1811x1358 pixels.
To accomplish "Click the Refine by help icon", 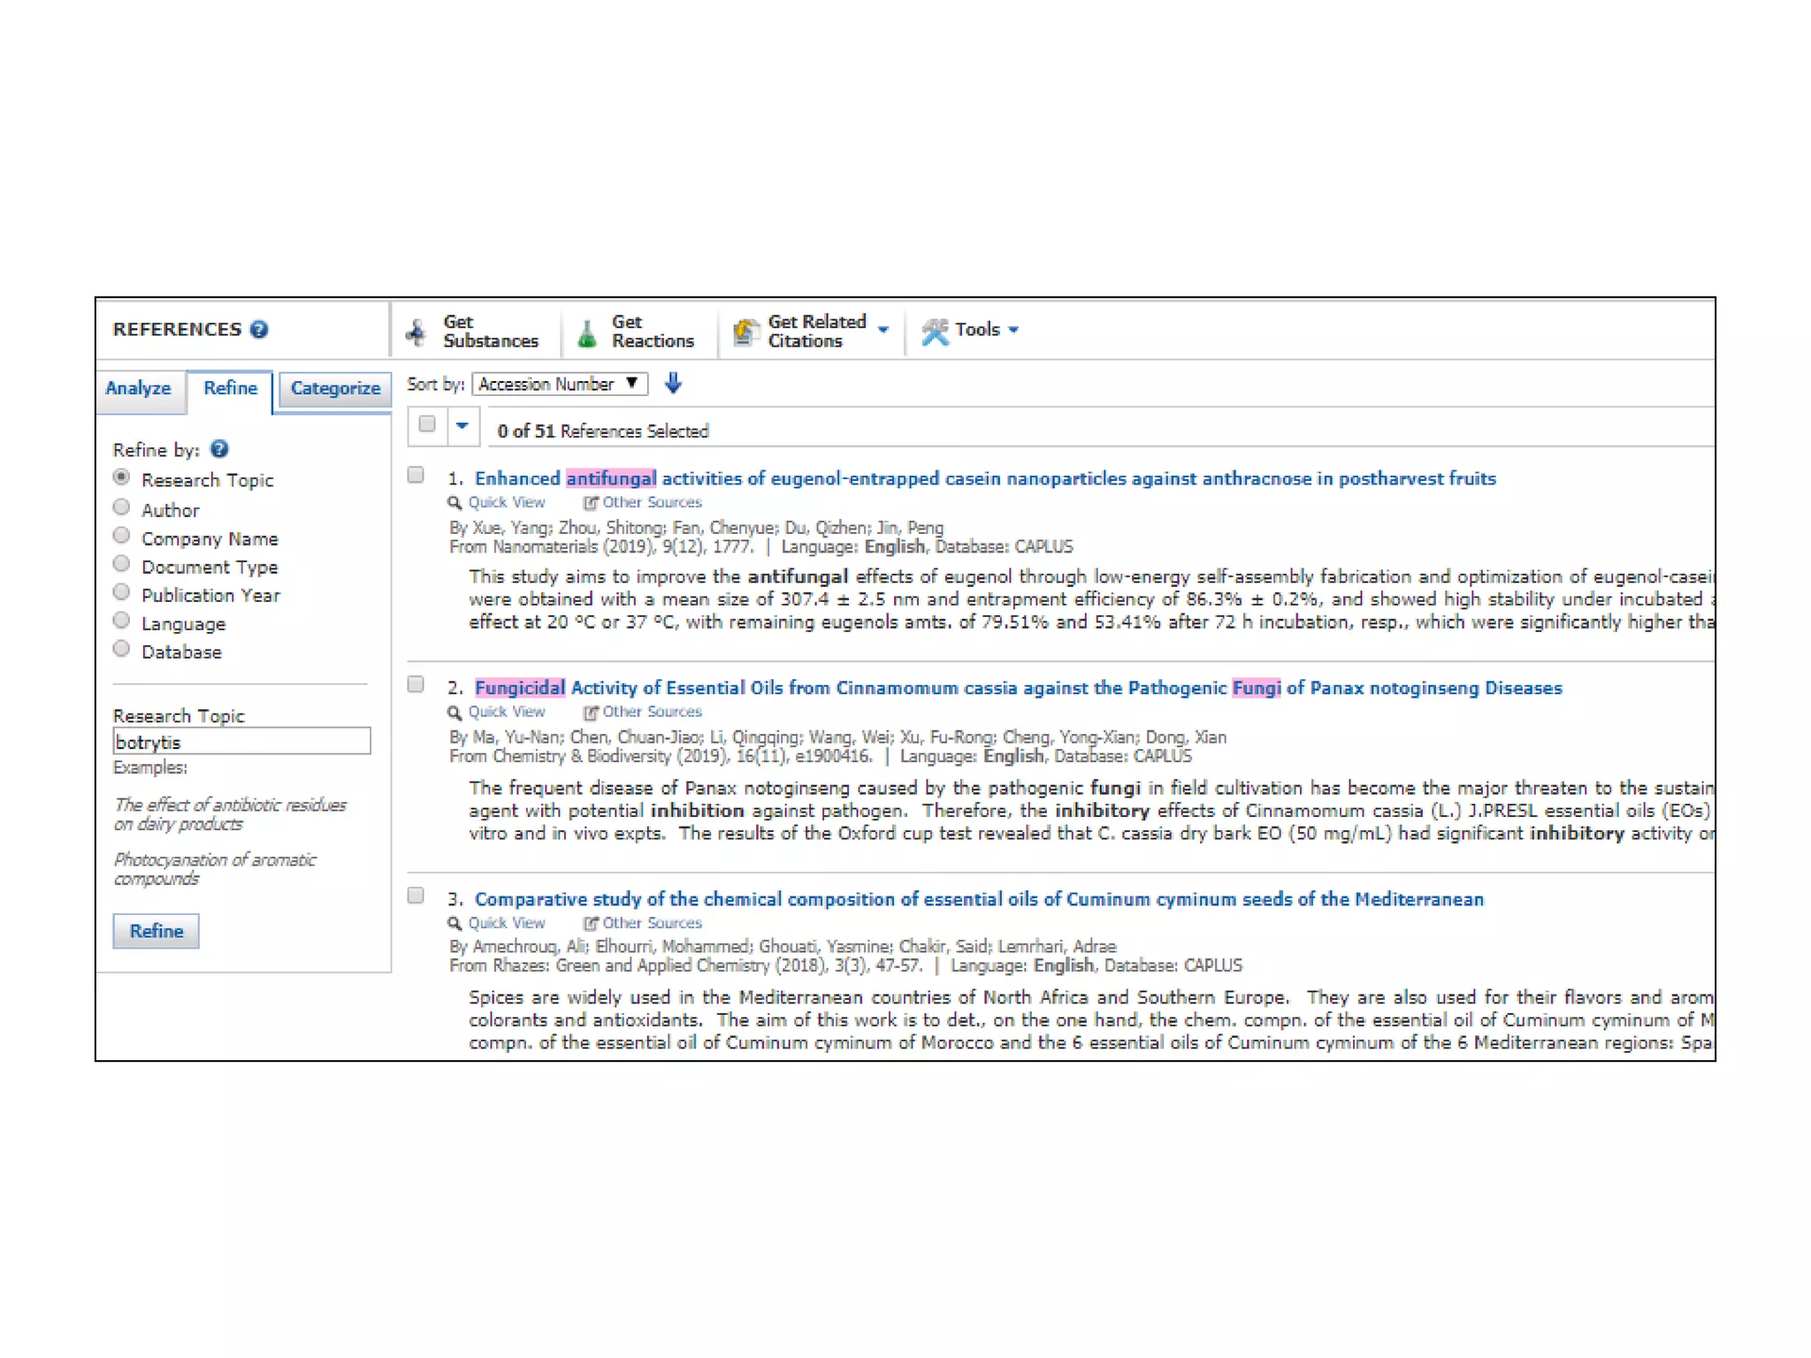I will tap(219, 449).
